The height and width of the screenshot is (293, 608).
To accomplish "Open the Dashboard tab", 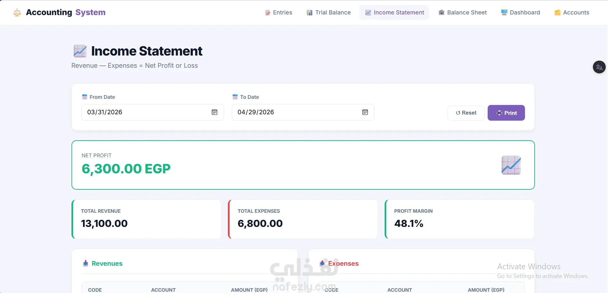I will [x=520, y=13].
